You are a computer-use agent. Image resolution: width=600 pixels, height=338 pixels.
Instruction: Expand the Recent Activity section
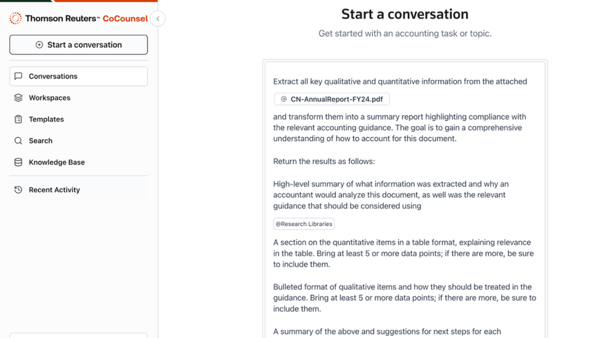point(54,190)
